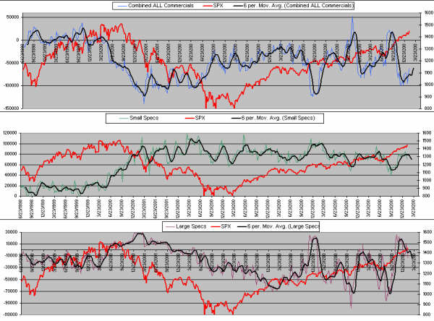Click the 1100 SPX axis label in the Large Specs chart

click(428, 283)
